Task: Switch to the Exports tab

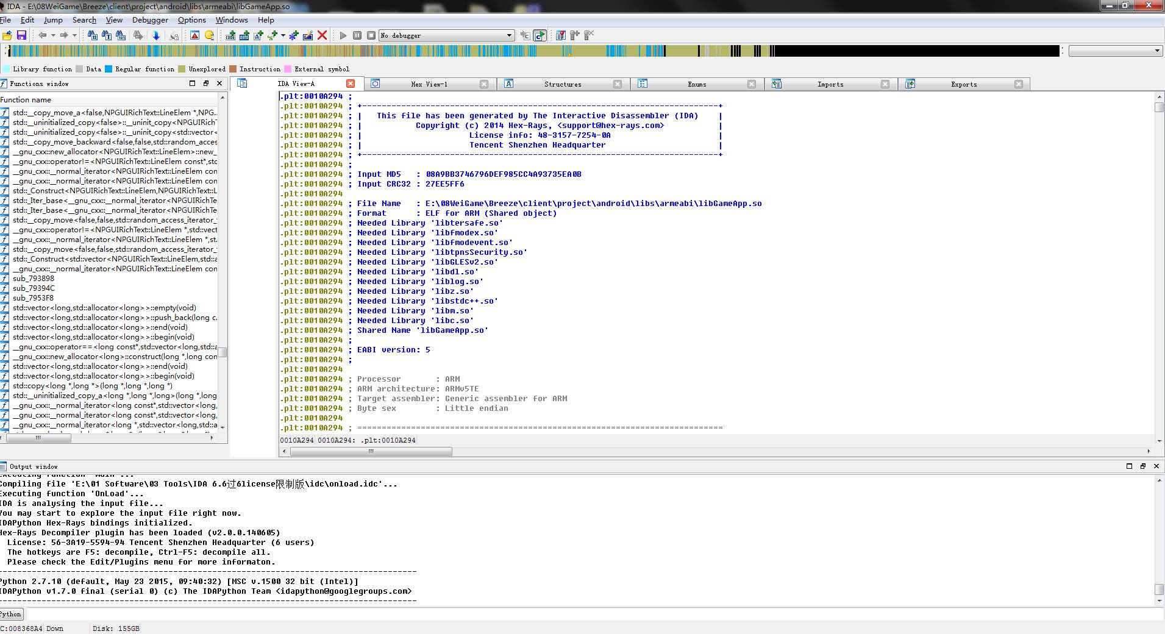Action: pos(964,84)
